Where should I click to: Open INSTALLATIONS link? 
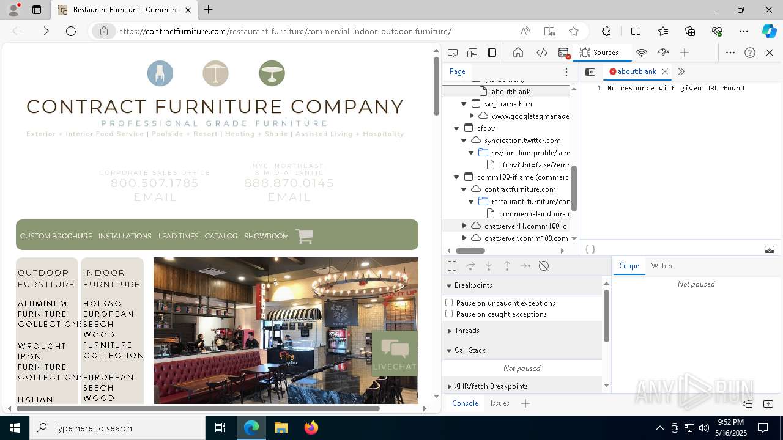[125, 236]
